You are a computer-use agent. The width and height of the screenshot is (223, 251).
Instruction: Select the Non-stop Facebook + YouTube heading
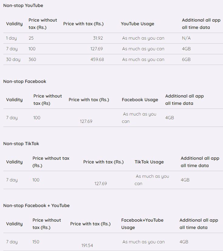[36, 206]
